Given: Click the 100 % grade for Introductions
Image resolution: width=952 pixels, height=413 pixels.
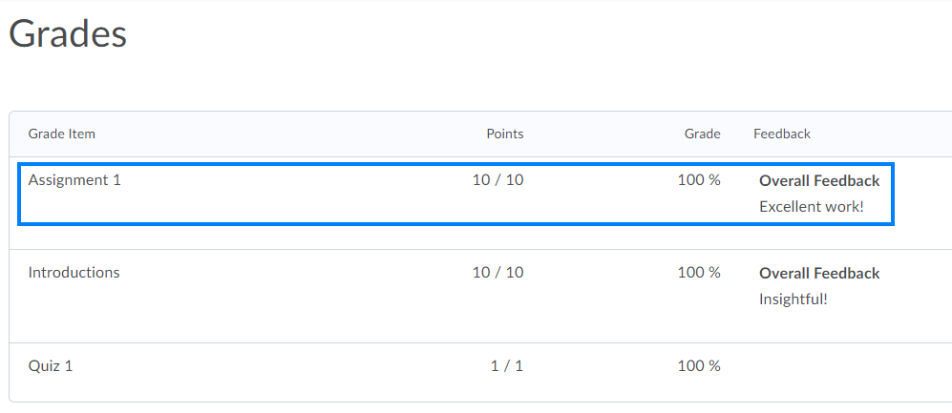Looking at the screenshot, I should tap(699, 272).
